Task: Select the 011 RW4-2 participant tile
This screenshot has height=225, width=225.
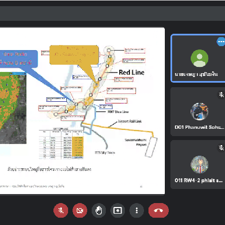Action: point(198,164)
